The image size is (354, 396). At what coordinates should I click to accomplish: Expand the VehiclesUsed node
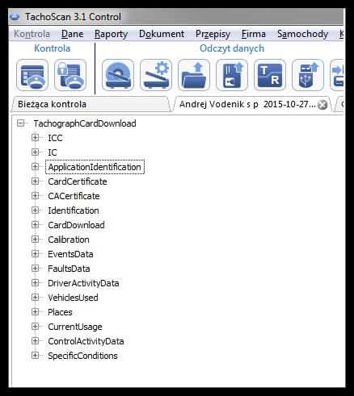coord(35,298)
